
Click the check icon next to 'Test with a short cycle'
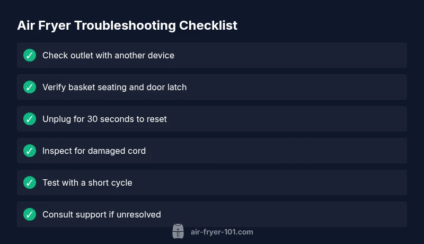[30, 182]
